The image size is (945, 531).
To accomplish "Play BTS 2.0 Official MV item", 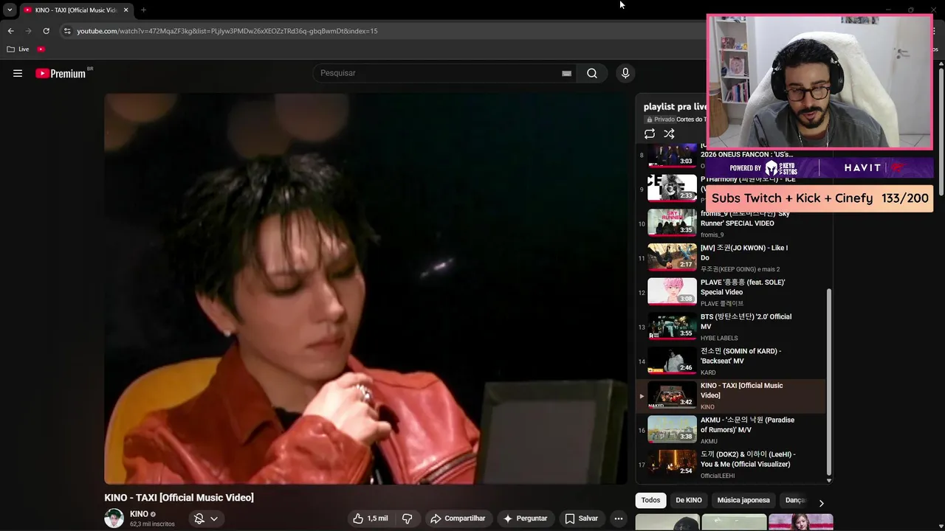I will click(731, 325).
